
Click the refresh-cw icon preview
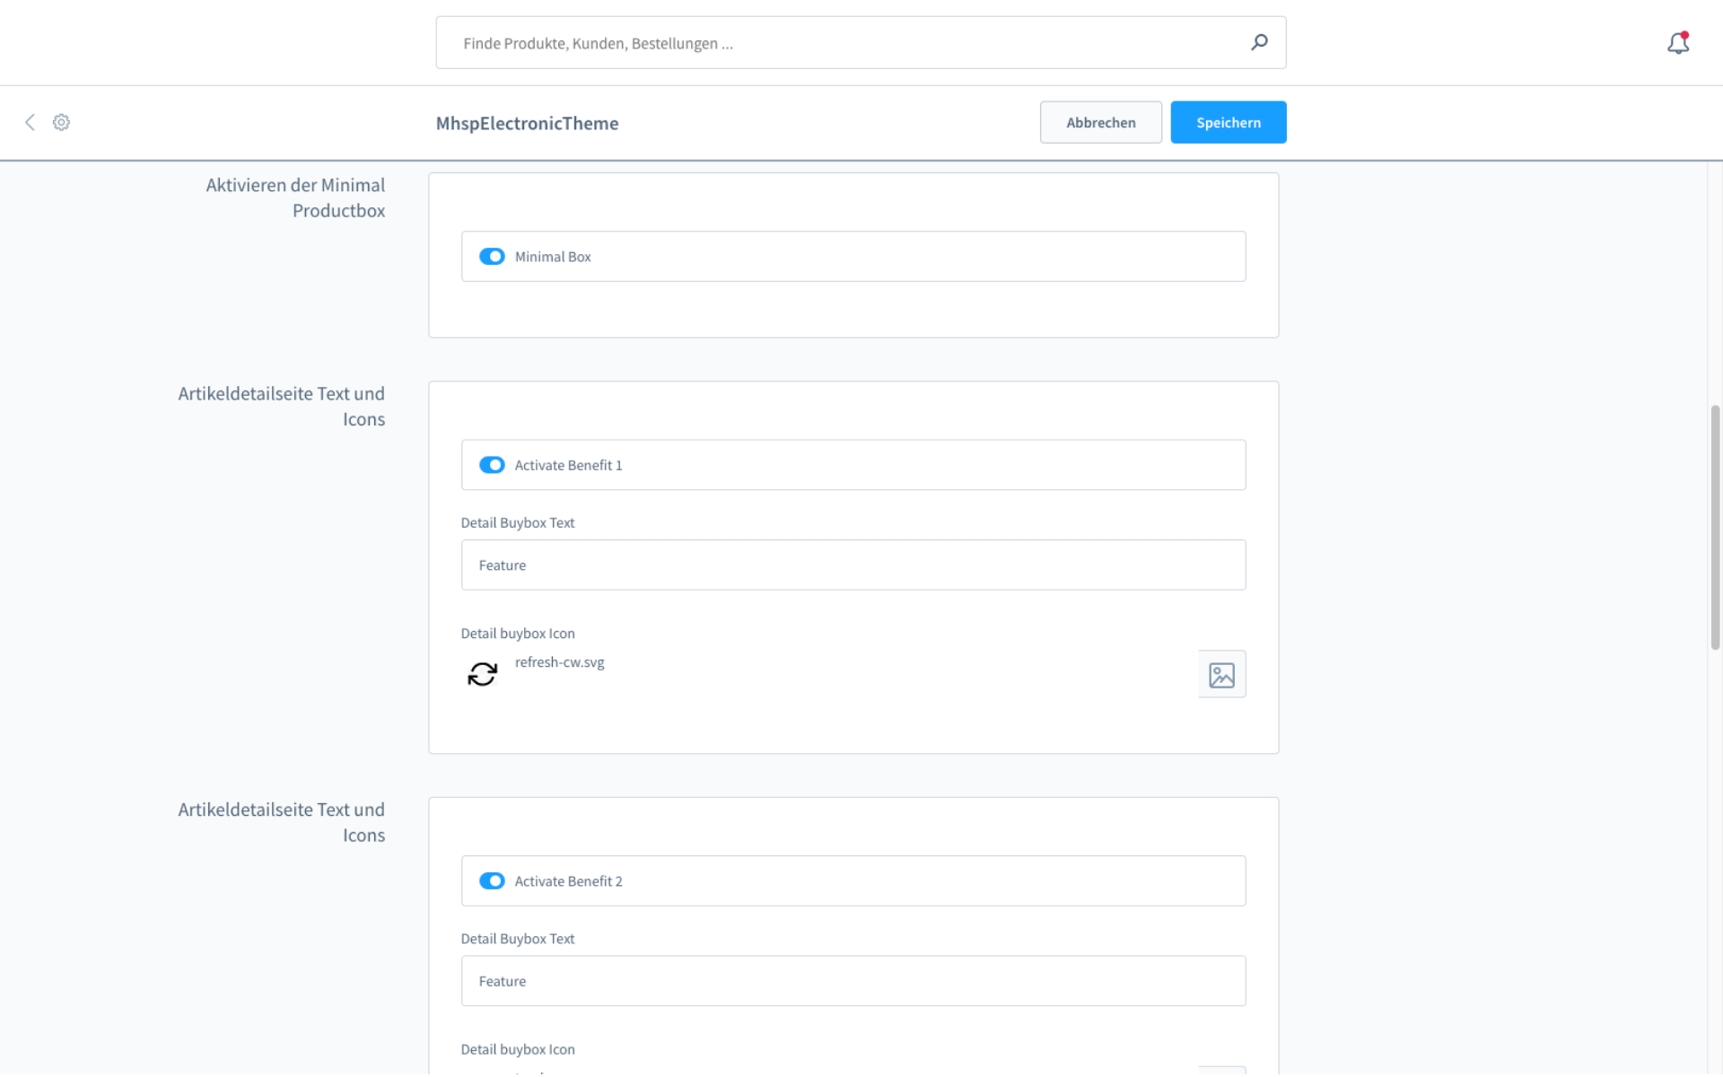(483, 674)
